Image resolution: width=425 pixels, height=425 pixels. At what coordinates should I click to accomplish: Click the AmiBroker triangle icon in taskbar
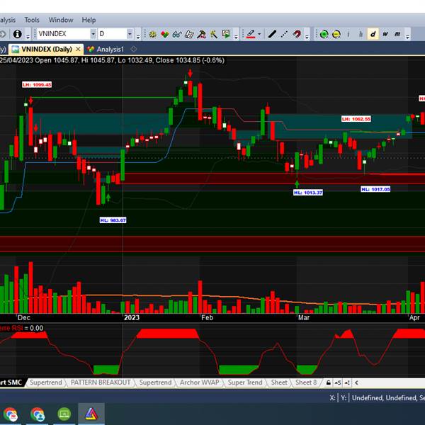click(91, 414)
